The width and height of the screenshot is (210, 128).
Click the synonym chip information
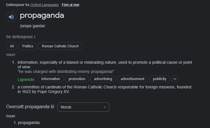tap(51, 79)
